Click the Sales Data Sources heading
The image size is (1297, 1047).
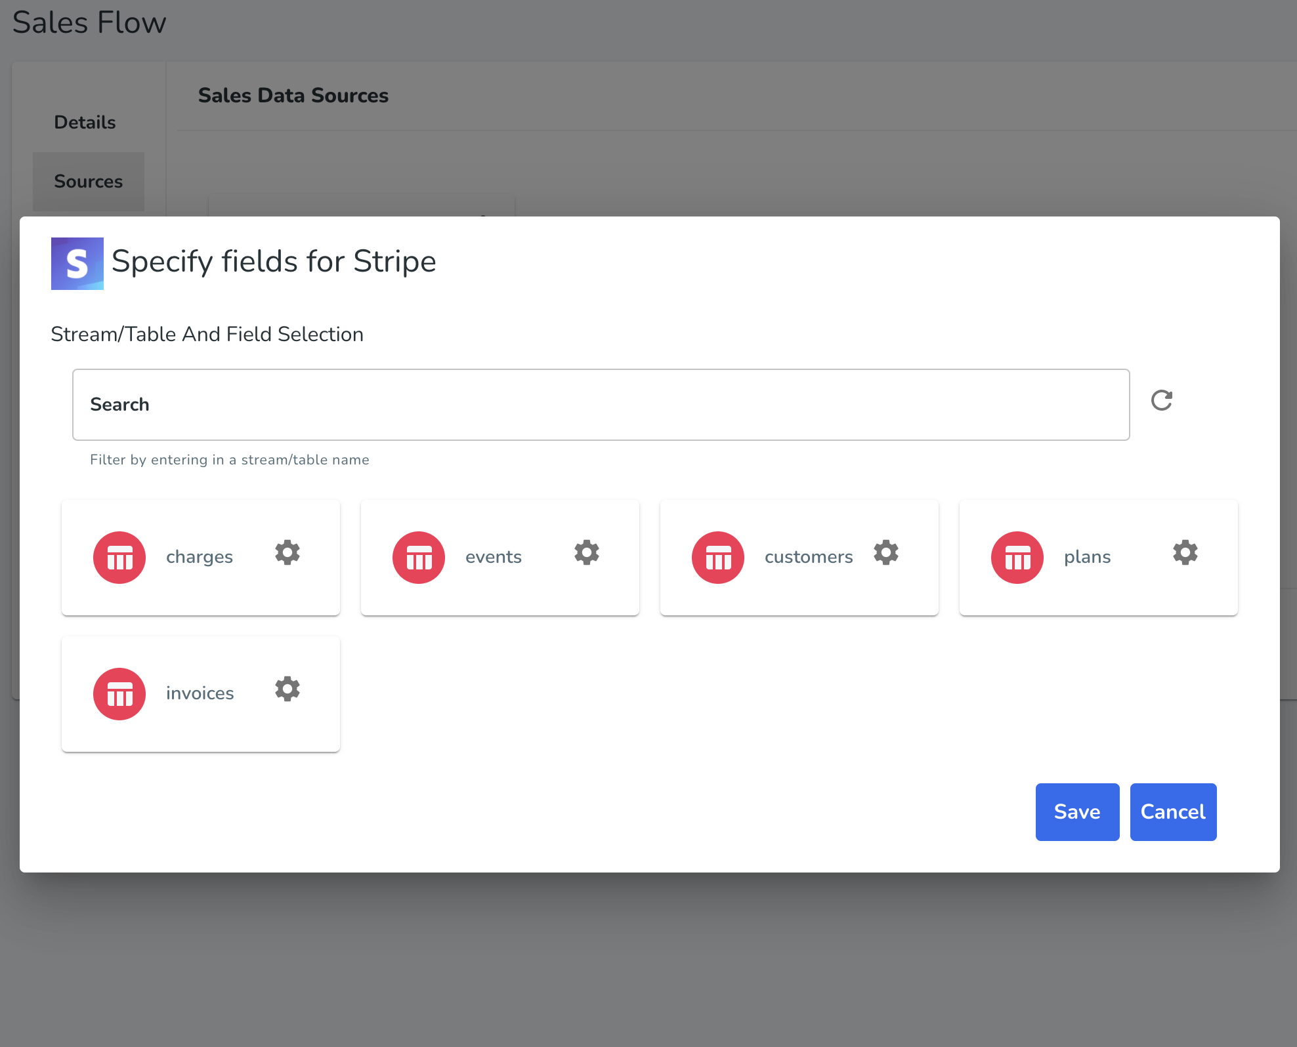[x=293, y=96]
